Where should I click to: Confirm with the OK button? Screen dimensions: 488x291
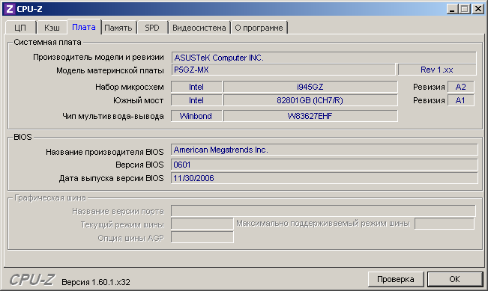[454, 279]
